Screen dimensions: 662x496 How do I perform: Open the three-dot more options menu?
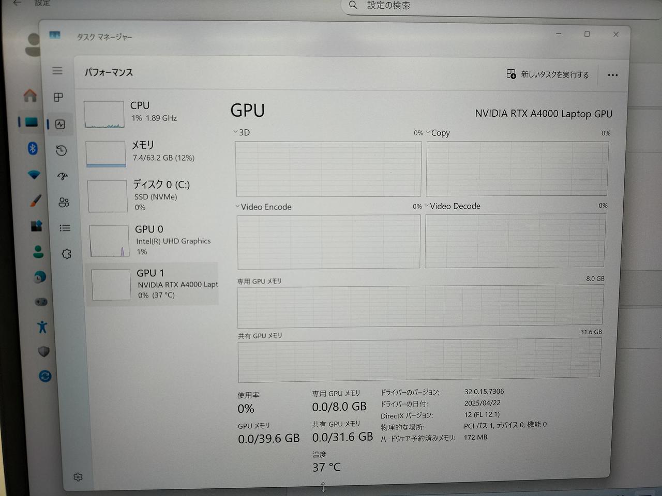613,75
